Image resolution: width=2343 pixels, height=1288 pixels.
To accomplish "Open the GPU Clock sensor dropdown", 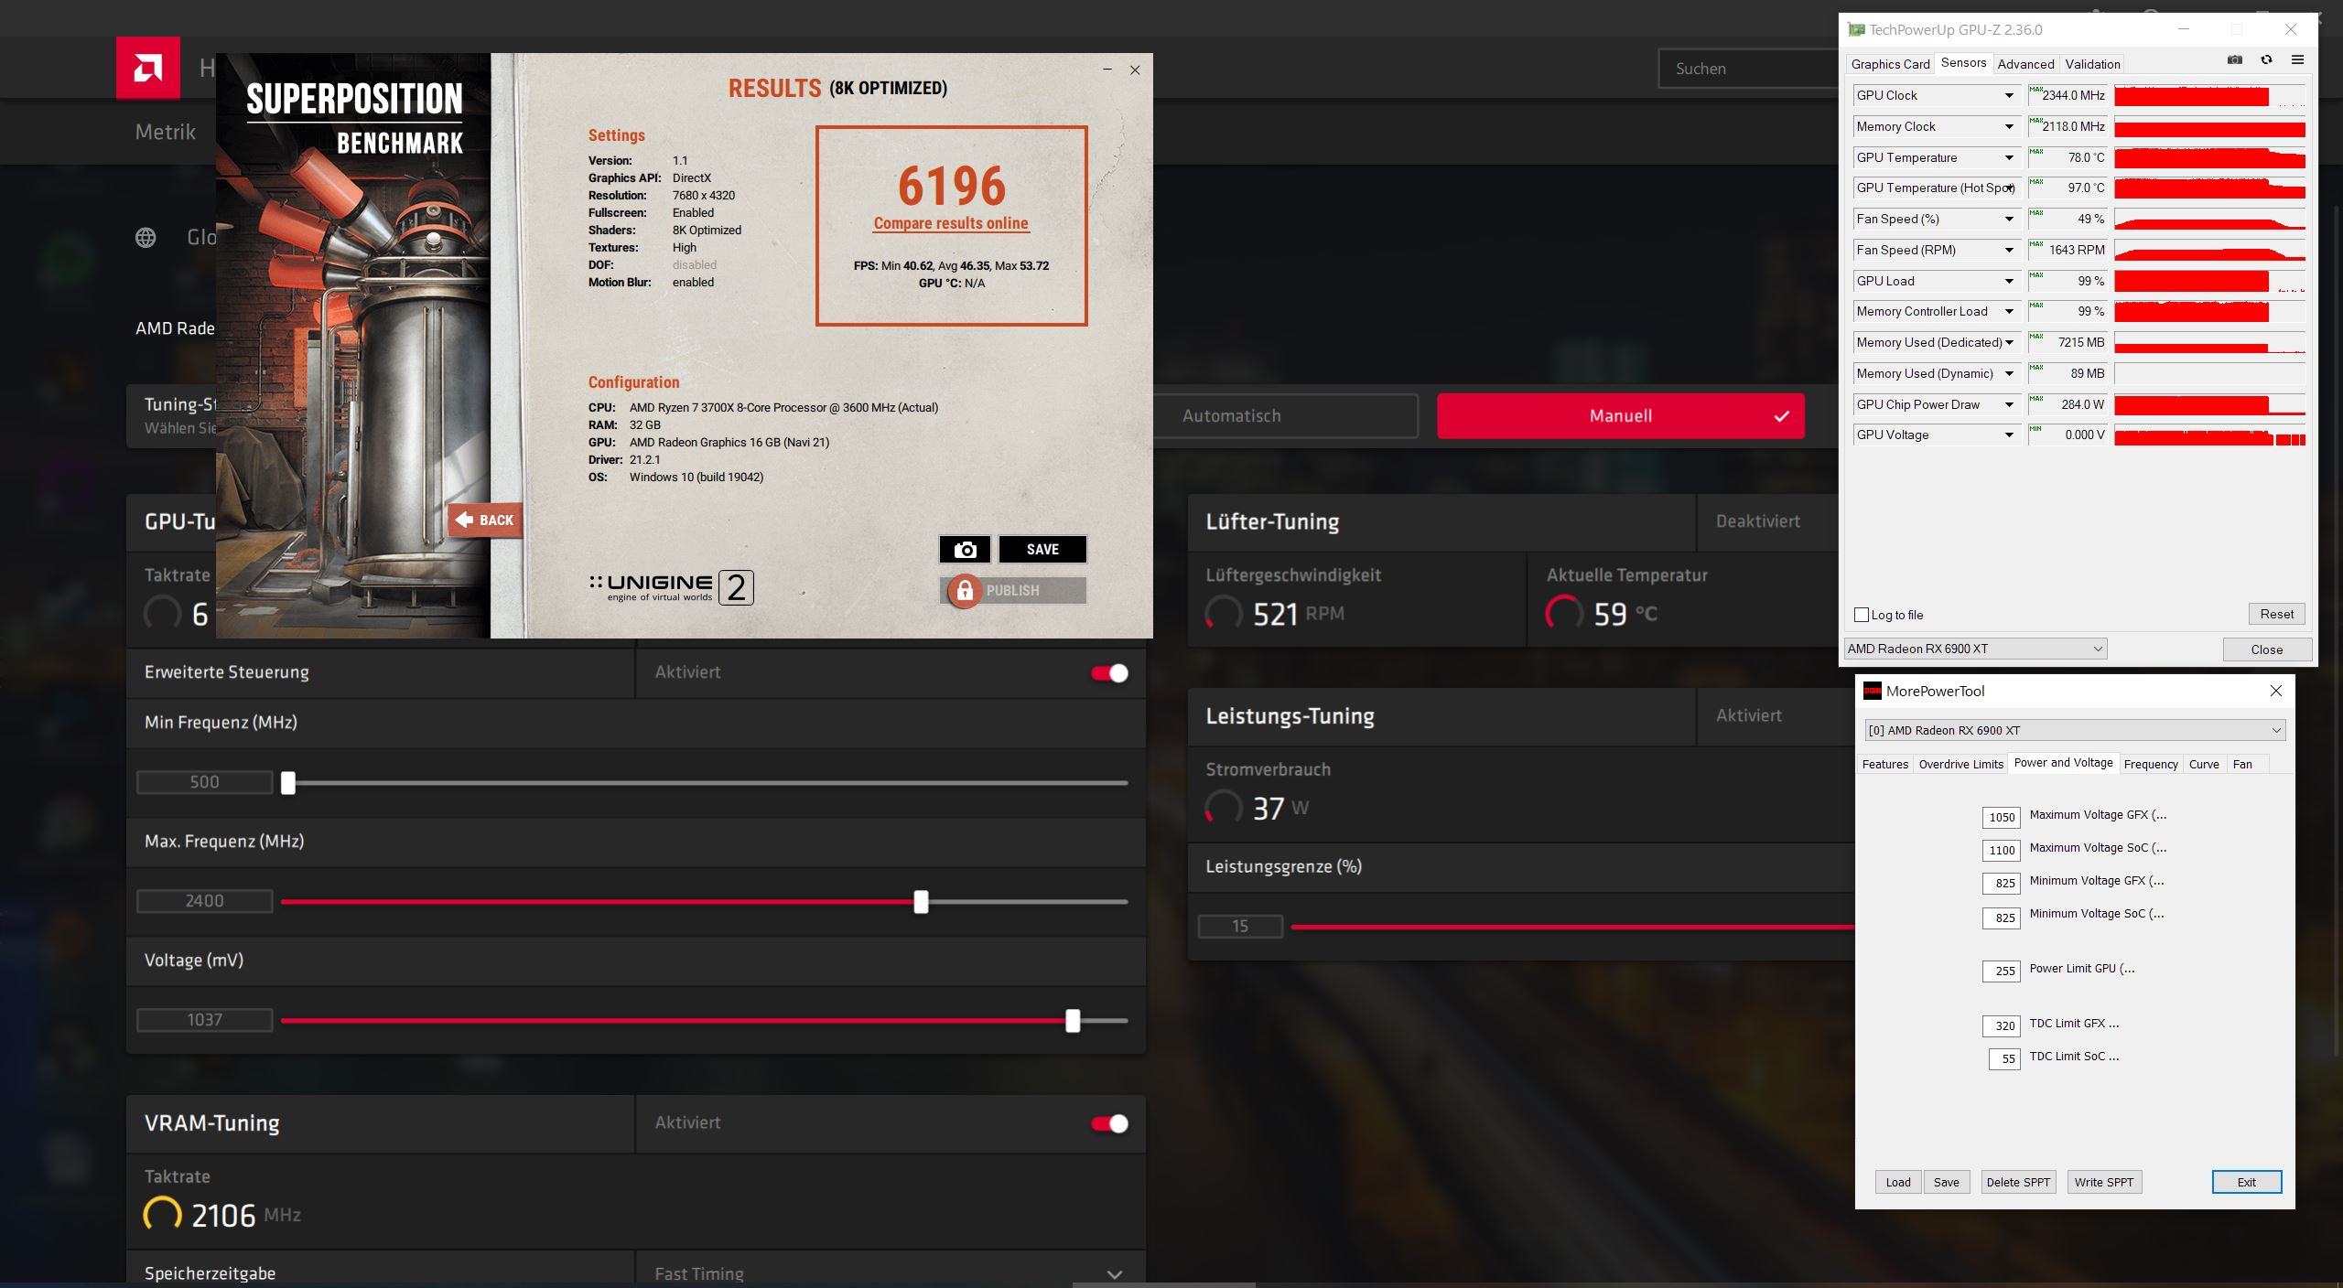I will 2009,95.
